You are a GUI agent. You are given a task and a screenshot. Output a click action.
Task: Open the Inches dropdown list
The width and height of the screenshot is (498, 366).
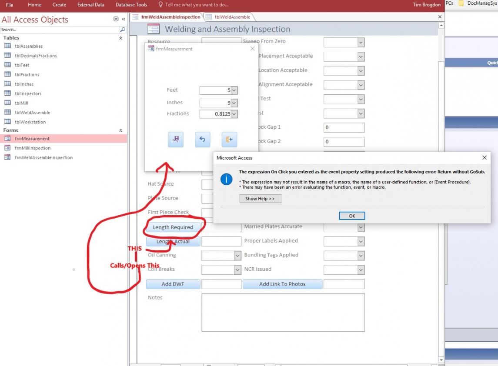click(x=234, y=103)
